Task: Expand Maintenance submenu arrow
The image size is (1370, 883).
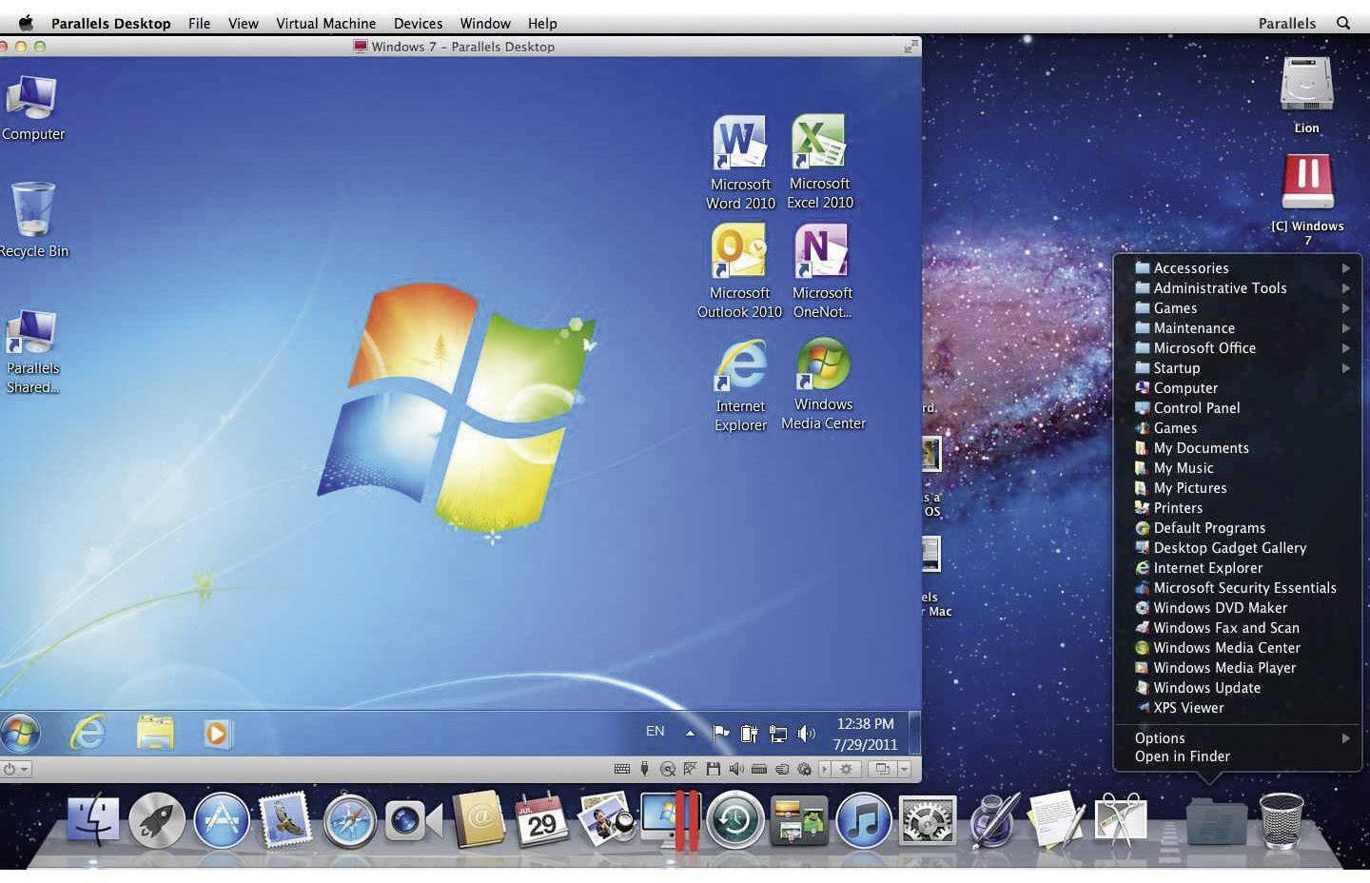Action: point(1345,328)
